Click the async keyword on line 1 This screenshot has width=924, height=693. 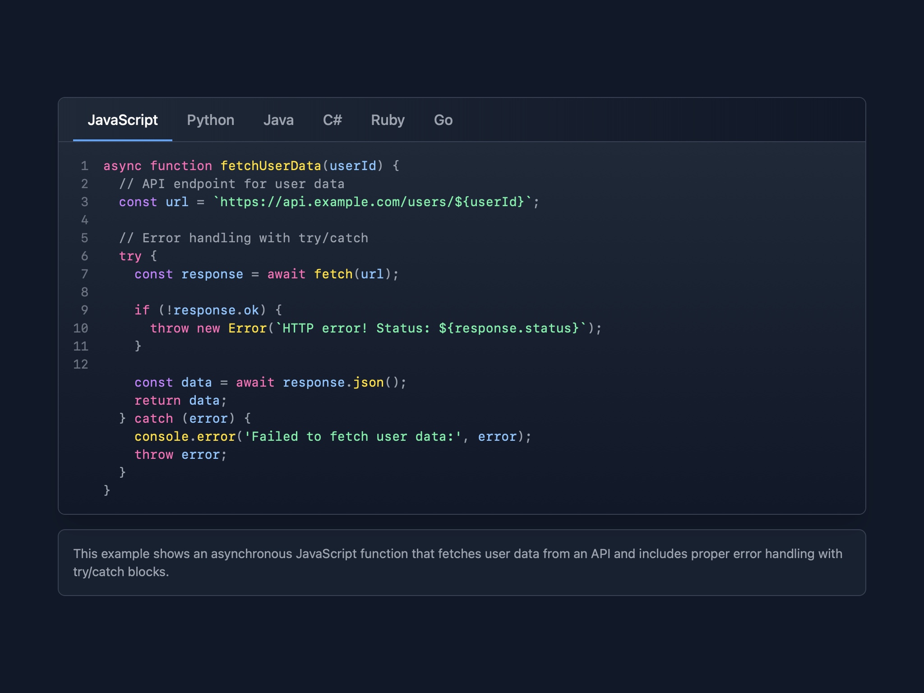(x=122, y=166)
